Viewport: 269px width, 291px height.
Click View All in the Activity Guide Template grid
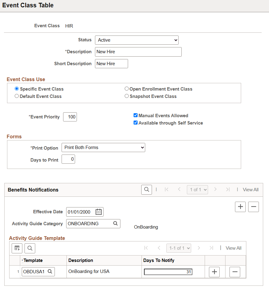pyautogui.click(x=233, y=248)
